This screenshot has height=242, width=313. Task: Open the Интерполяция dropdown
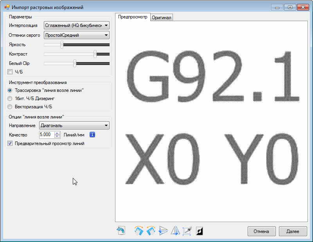click(77, 25)
